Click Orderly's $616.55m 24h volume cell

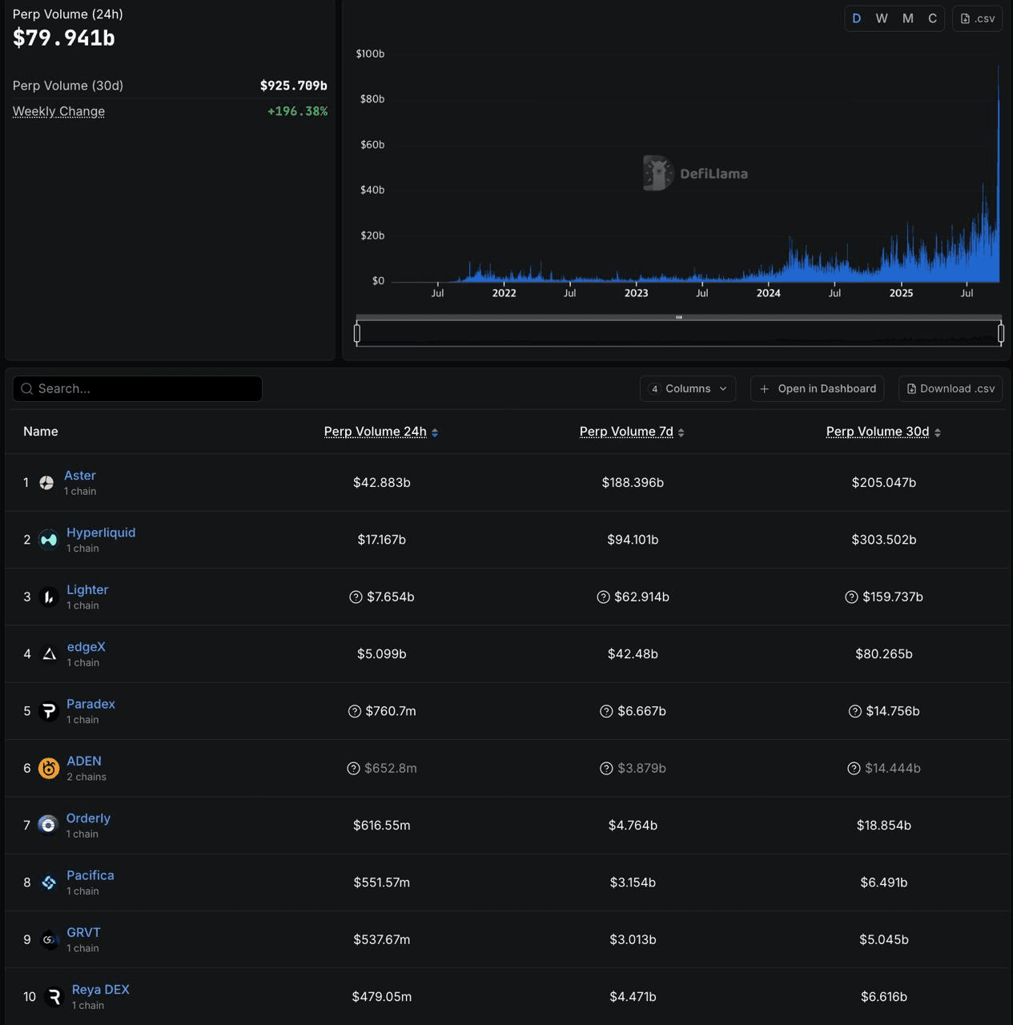pyautogui.click(x=382, y=826)
